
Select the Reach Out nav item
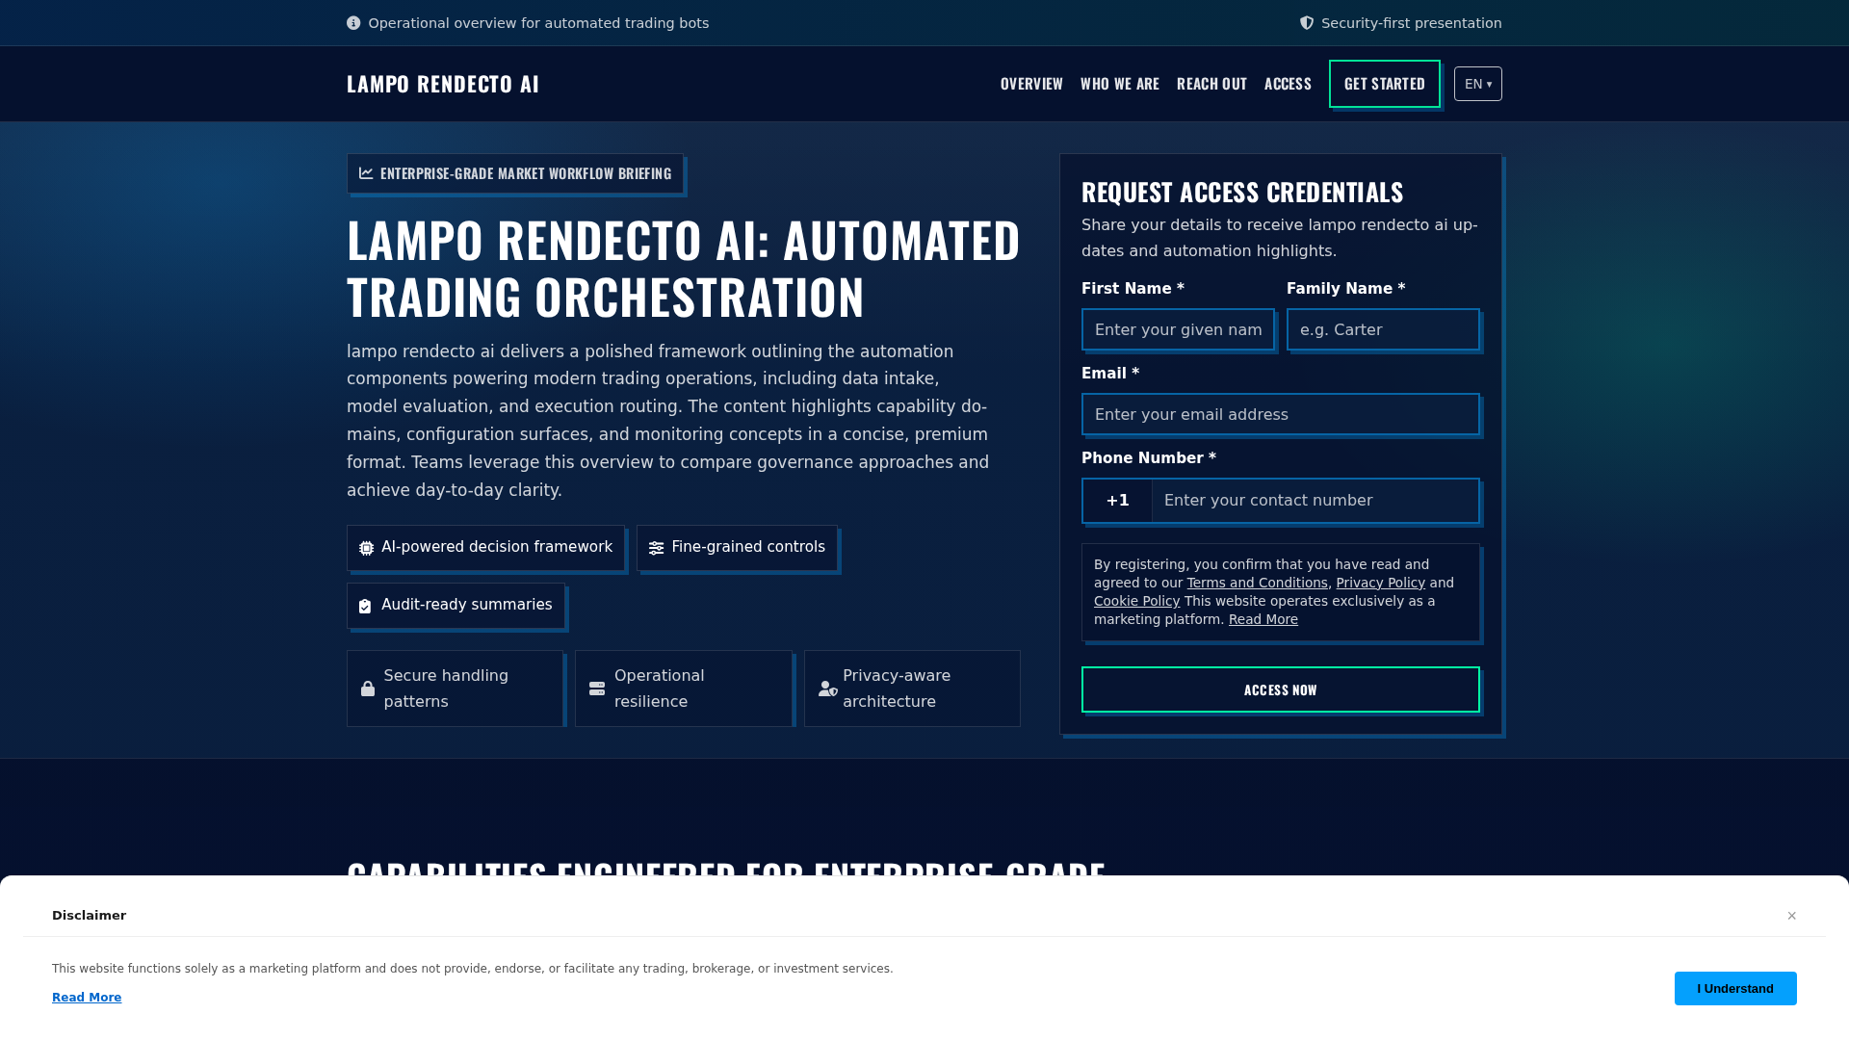coord(1211,84)
